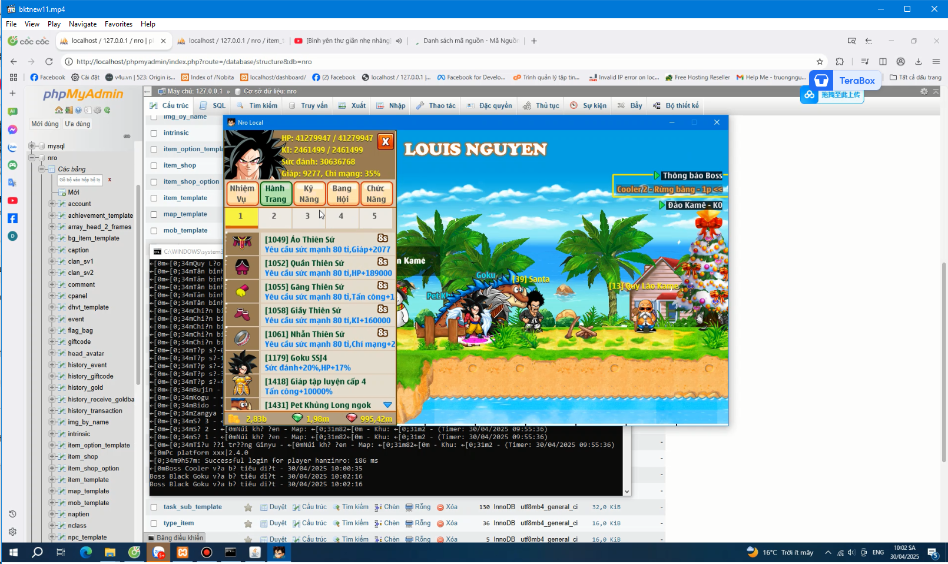The image size is (948, 564).
Task: Tick the item_shop table checkbox
Action: click(x=154, y=165)
